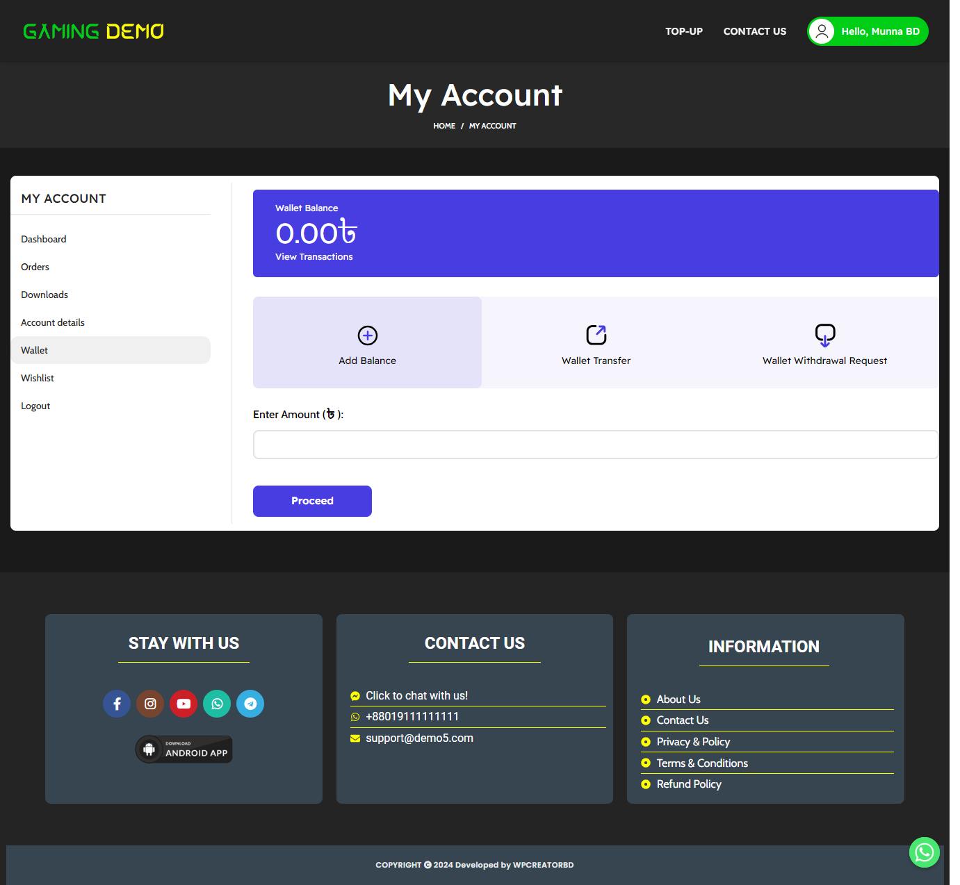Click the user avatar icon in header
The image size is (960, 885).
[822, 31]
